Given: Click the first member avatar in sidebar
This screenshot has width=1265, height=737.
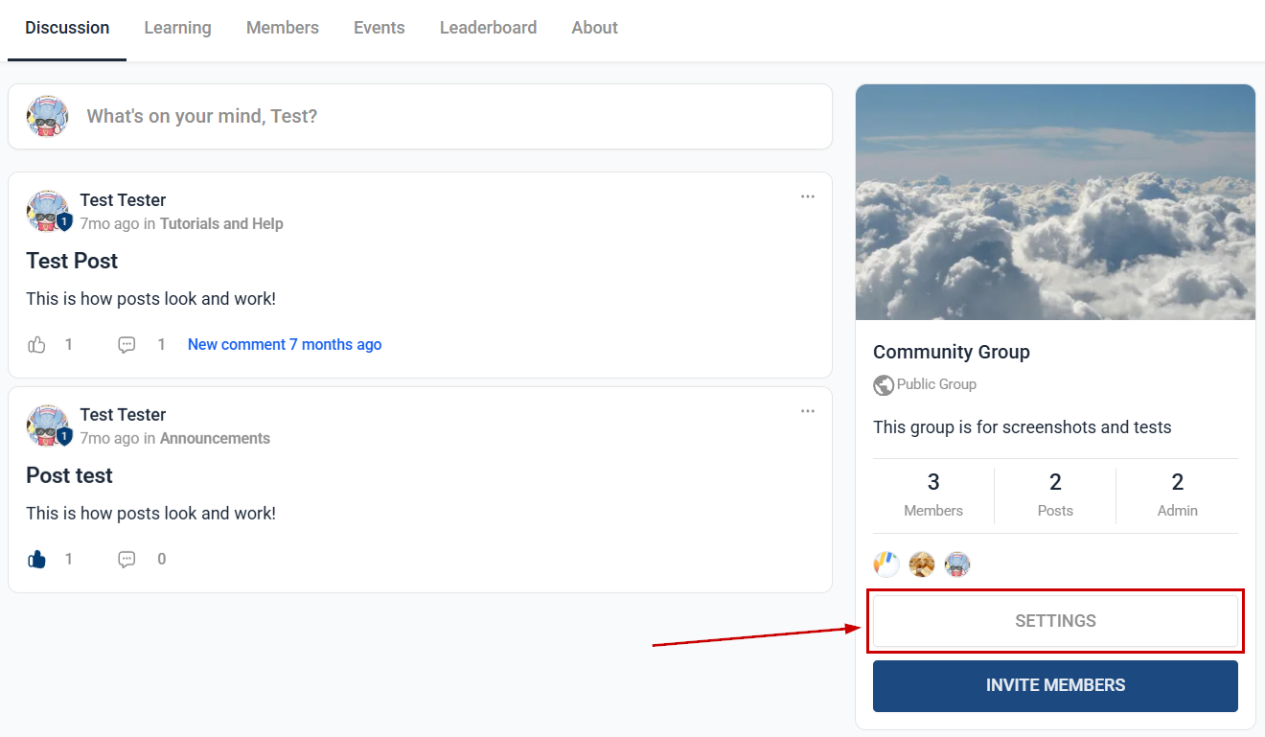Looking at the screenshot, I should 886,564.
